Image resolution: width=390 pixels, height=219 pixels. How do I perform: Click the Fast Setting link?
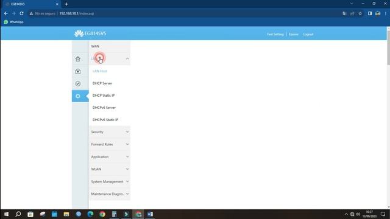coord(275,34)
